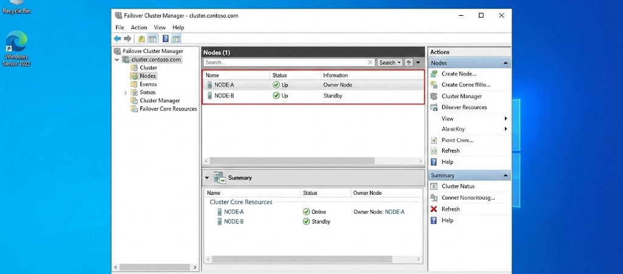The width and height of the screenshot is (623, 274).
Task: Open the View menu in the menu bar
Action: pyautogui.click(x=159, y=27)
